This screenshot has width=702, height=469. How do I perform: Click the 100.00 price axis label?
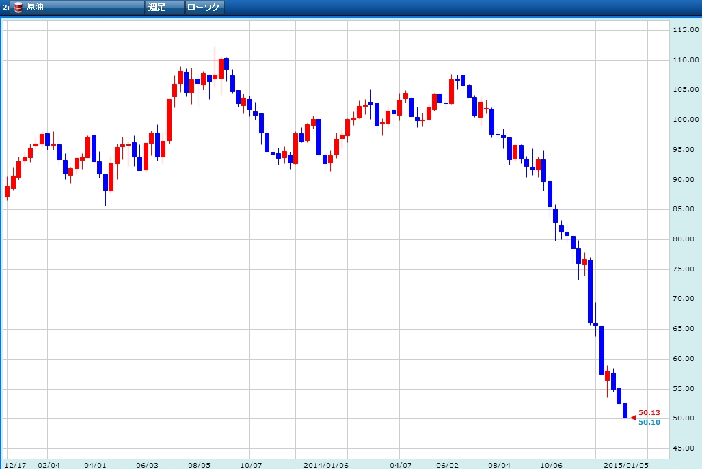(684, 120)
